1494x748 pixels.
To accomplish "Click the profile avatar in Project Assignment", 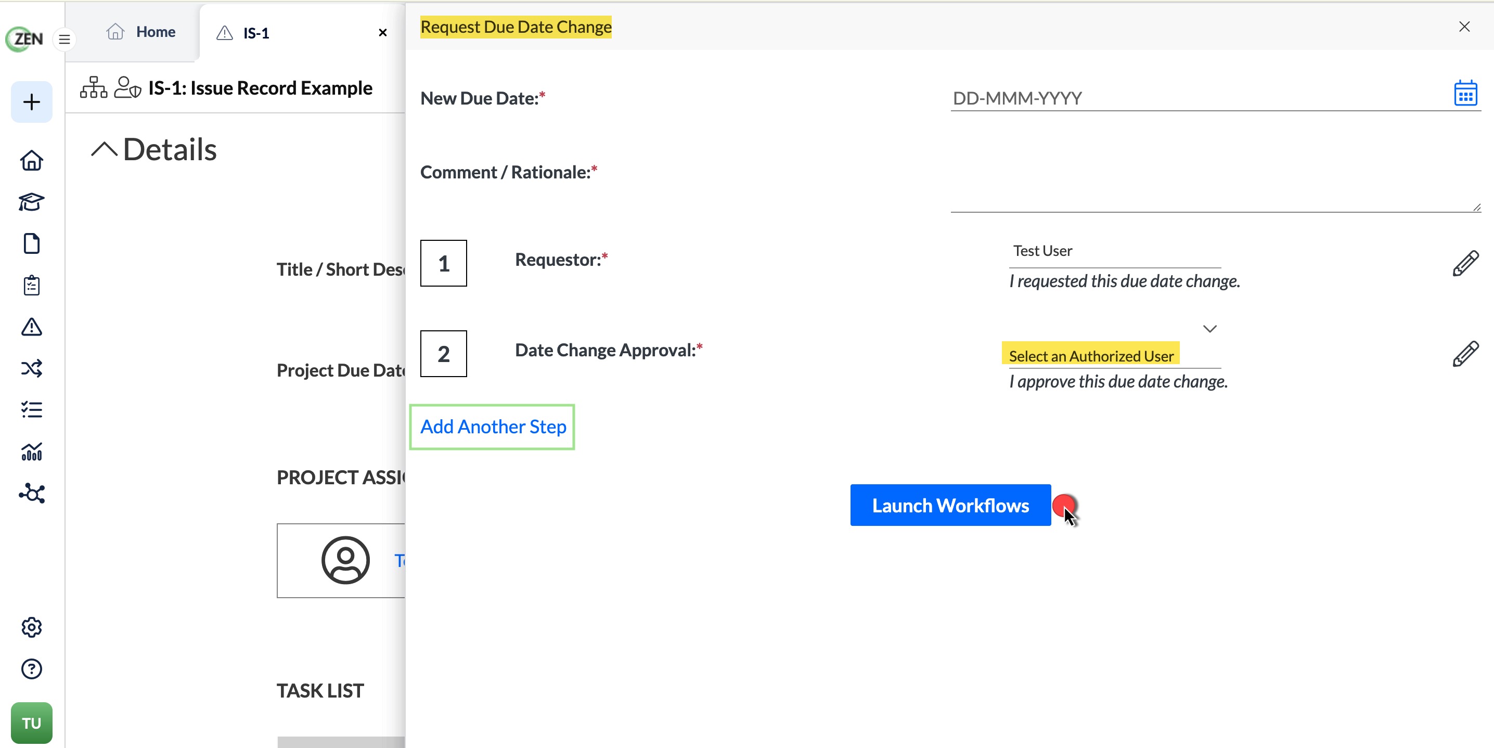I will point(345,560).
